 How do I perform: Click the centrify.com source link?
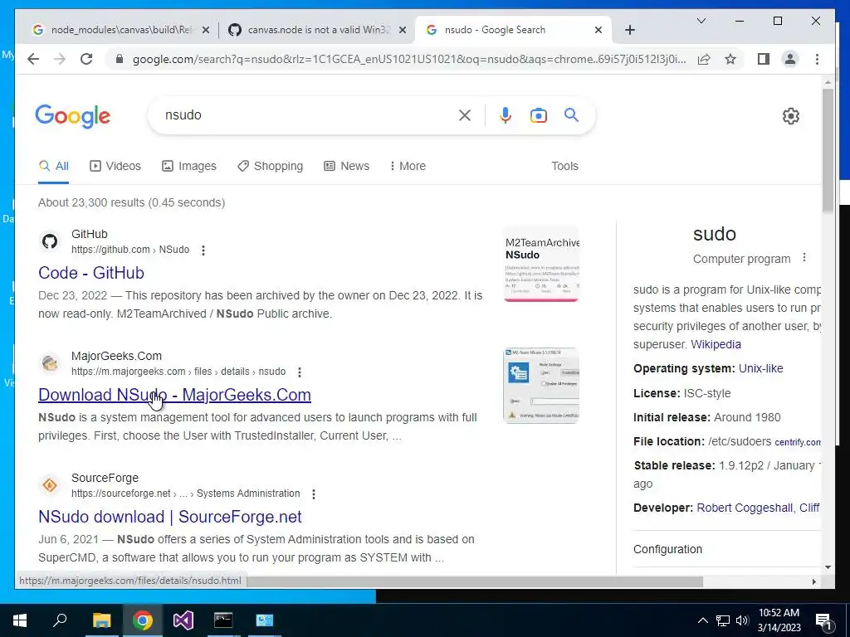coord(798,443)
